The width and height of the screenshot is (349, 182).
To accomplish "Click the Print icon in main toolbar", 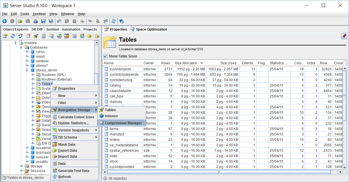I will point(36,21).
